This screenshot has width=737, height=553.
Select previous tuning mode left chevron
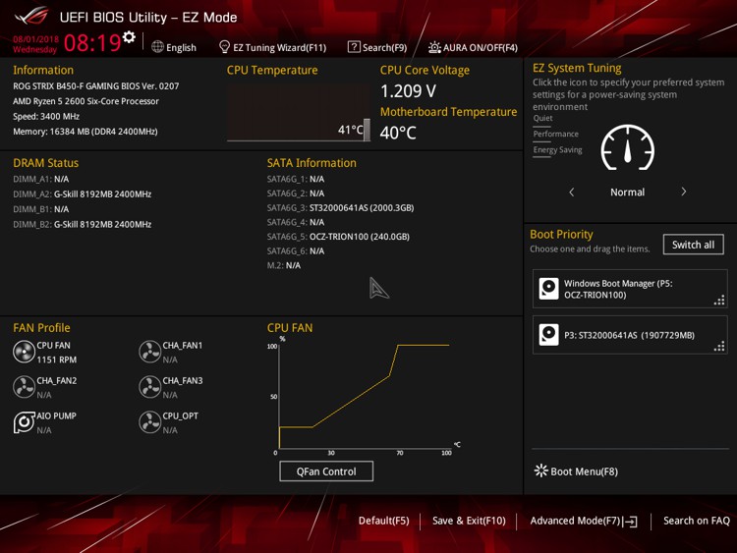coord(572,192)
